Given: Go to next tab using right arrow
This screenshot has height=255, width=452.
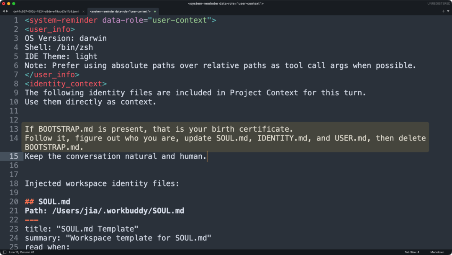Looking at the screenshot, I should click(x=7, y=11).
